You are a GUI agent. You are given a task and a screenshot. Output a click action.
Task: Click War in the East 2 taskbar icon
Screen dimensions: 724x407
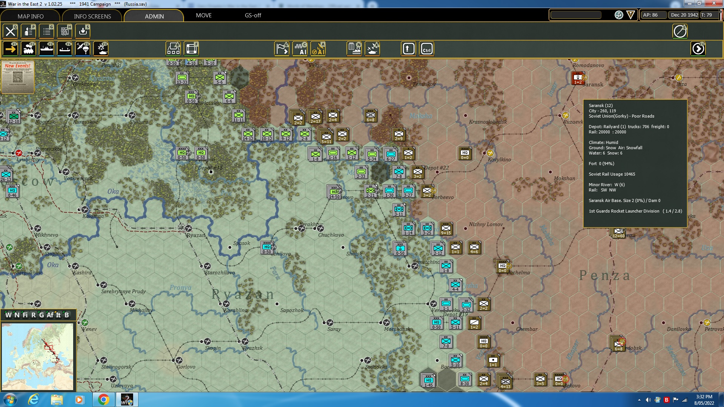click(x=127, y=399)
